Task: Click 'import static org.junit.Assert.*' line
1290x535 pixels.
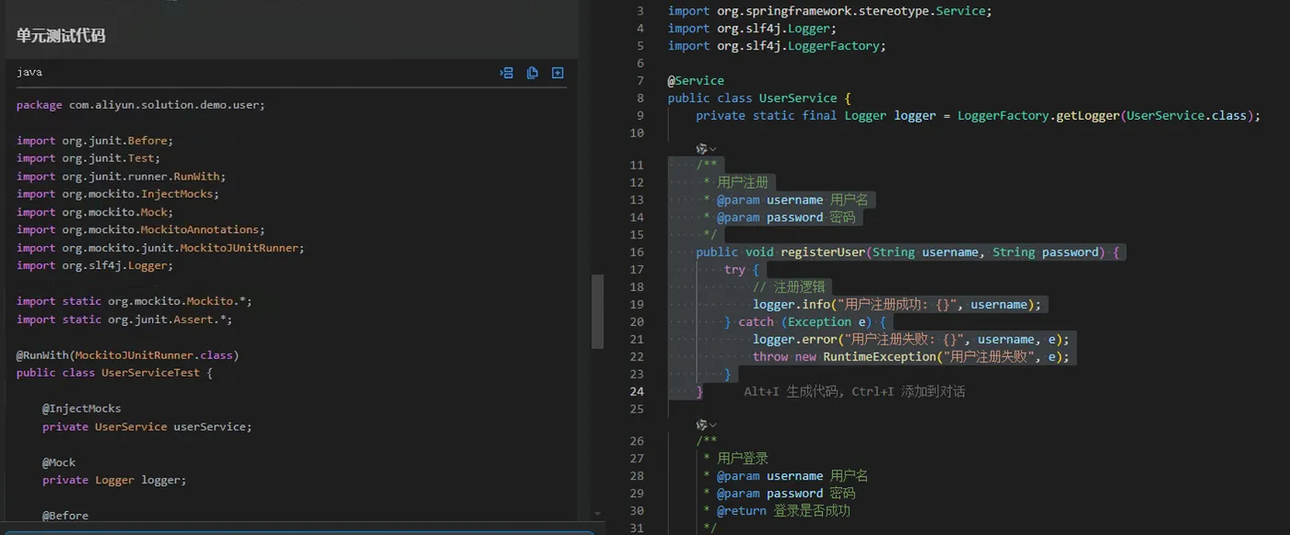Action: click(124, 320)
